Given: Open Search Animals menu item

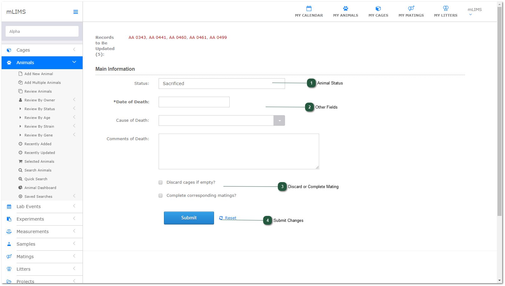Looking at the screenshot, I should point(38,170).
